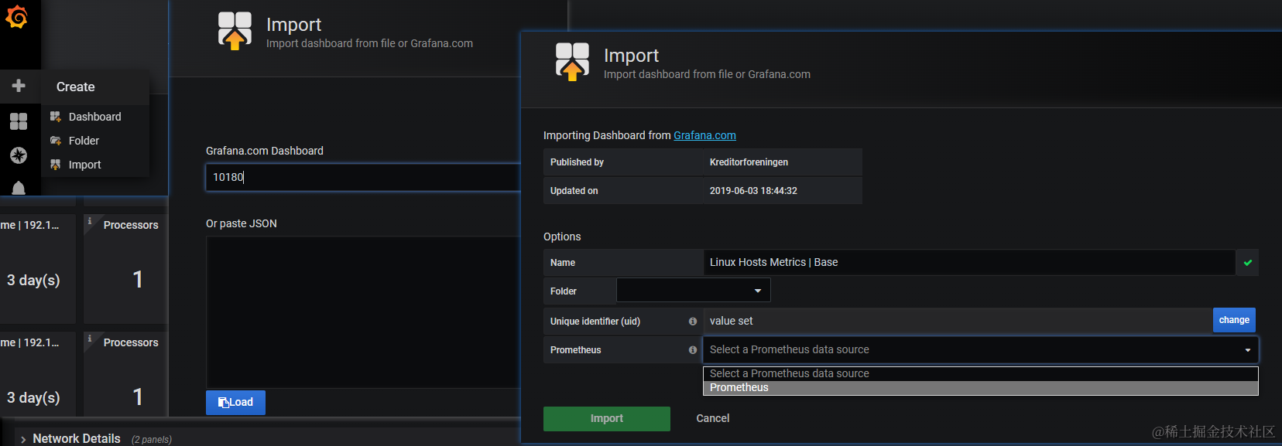The height and width of the screenshot is (446, 1282).
Task: Open the Prometheus data source dropdown
Action: (x=981, y=349)
